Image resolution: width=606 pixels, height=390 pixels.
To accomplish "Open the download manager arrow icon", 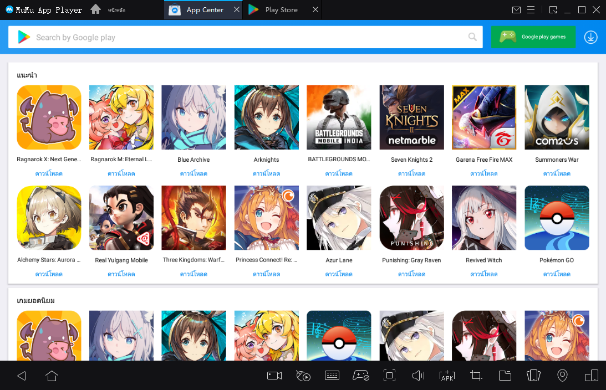I will pyautogui.click(x=590, y=37).
